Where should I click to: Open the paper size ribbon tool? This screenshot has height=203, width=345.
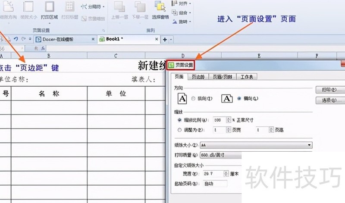[x=28, y=6]
